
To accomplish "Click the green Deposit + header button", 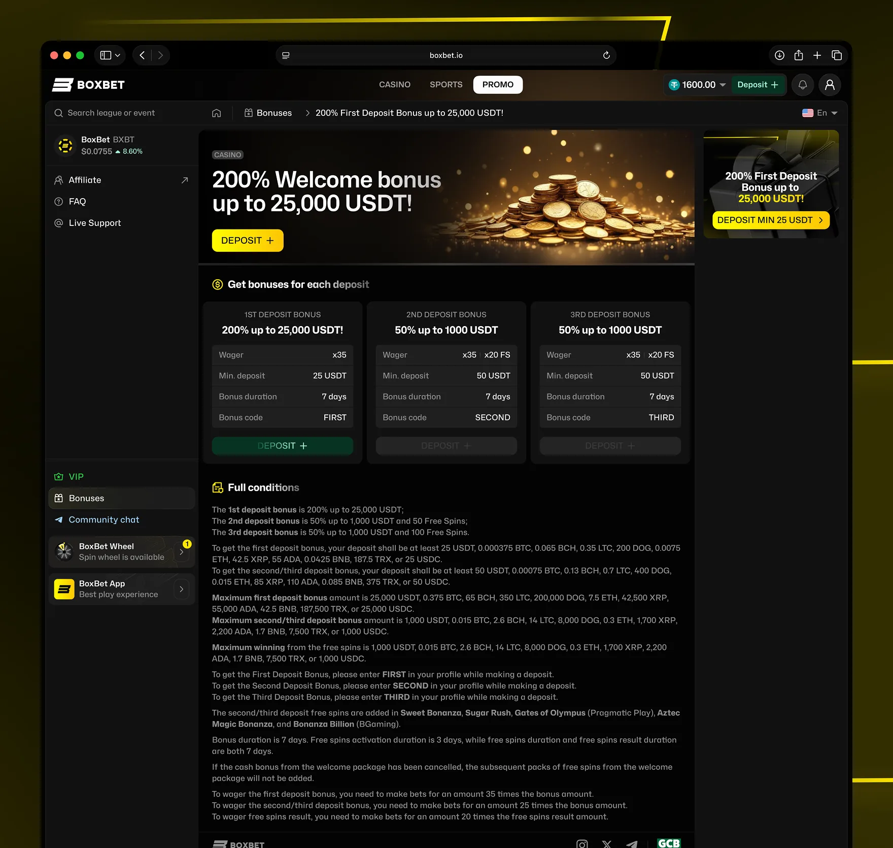I will (758, 85).
